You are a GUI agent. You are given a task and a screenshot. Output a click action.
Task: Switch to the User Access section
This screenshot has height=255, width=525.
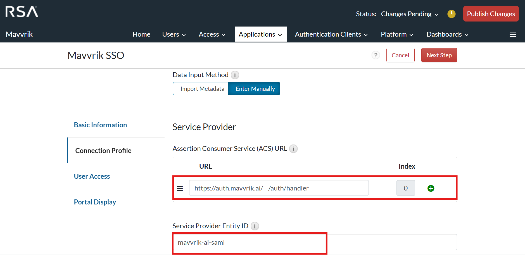pos(92,176)
